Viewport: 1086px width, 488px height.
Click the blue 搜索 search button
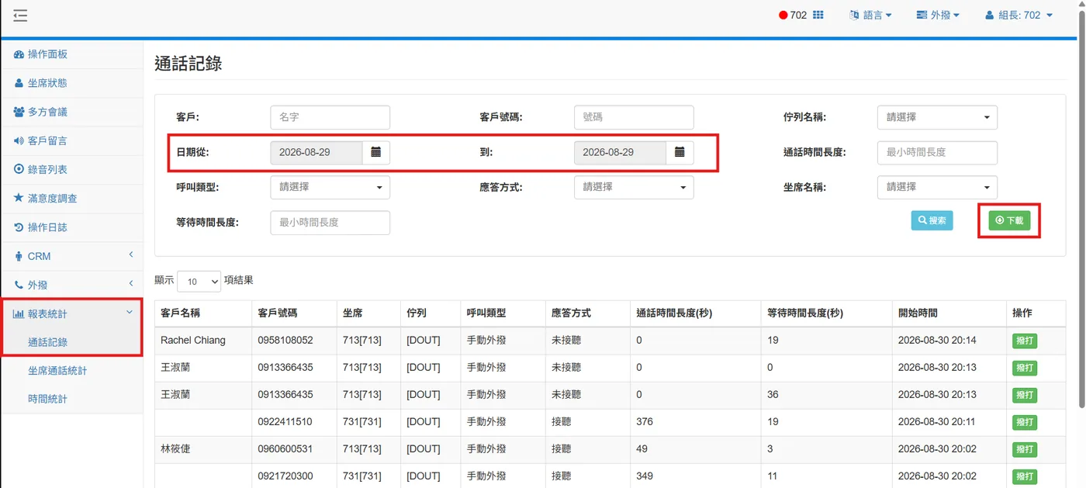pos(932,220)
